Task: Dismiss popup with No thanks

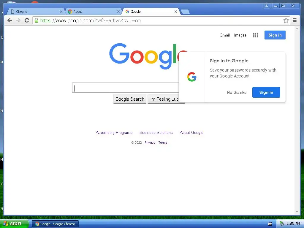Action: click(x=237, y=93)
